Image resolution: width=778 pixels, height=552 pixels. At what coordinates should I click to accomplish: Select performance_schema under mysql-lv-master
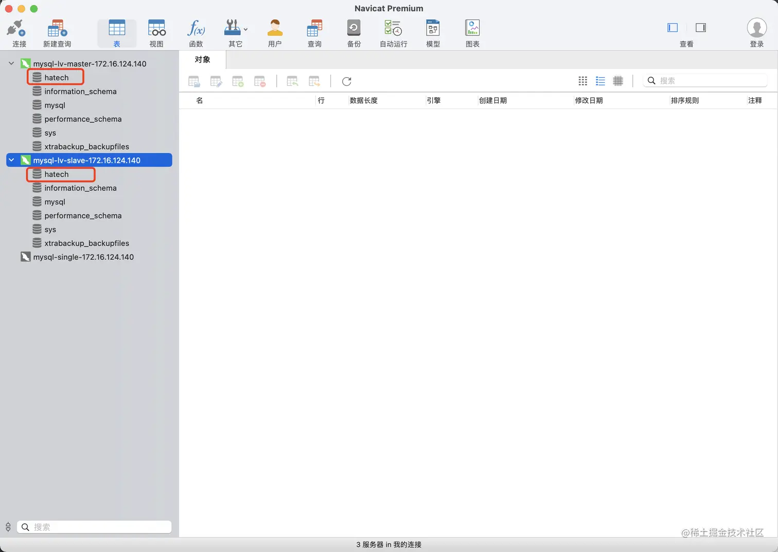pos(83,119)
